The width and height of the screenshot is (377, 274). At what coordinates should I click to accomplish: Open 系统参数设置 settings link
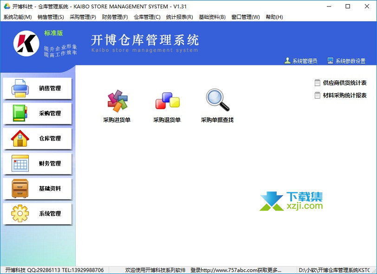tap(351, 61)
